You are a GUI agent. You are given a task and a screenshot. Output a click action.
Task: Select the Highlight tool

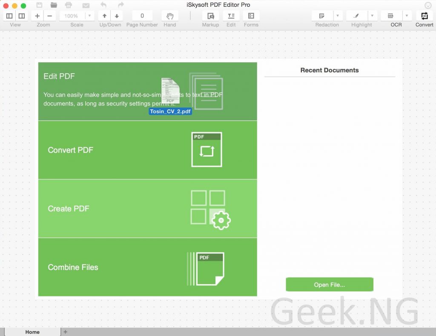357,16
